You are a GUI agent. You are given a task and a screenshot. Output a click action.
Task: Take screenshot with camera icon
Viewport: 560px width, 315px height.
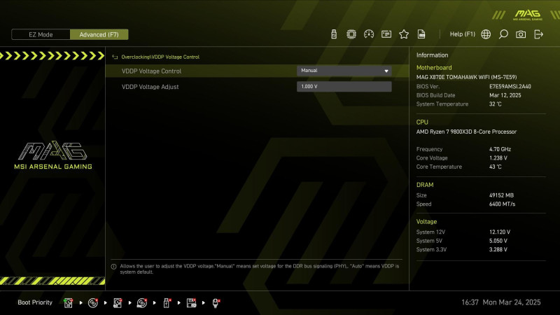click(521, 34)
